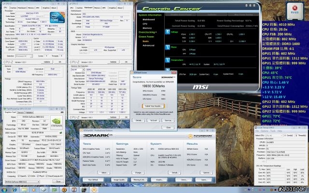
Task: Select Basic under Green Power
Action: tap(146, 41)
